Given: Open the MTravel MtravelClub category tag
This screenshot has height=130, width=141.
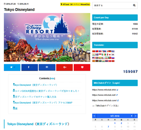Looking at the screenshot, I should coord(75,4).
